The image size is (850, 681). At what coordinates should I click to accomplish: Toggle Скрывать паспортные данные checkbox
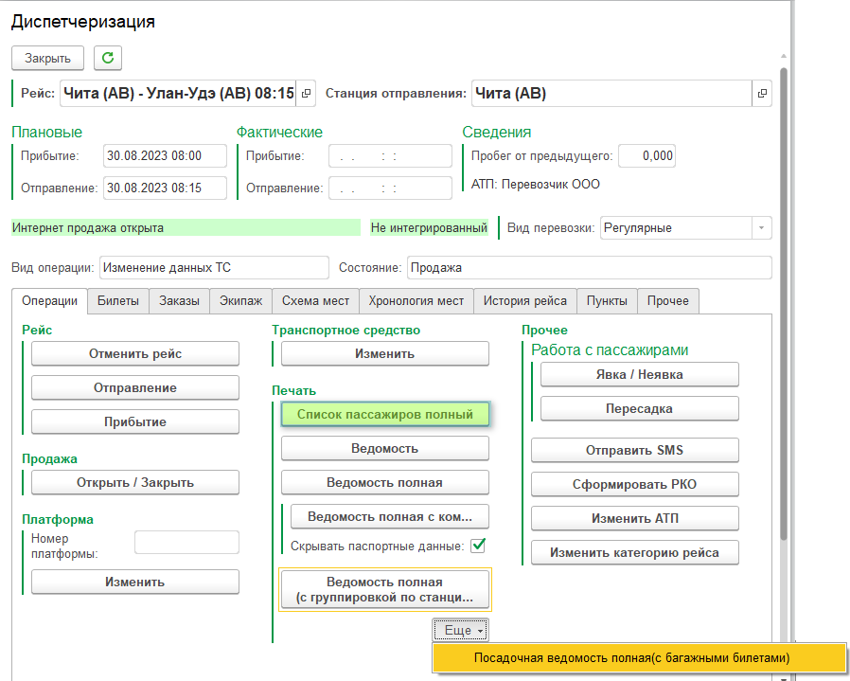[479, 546]
